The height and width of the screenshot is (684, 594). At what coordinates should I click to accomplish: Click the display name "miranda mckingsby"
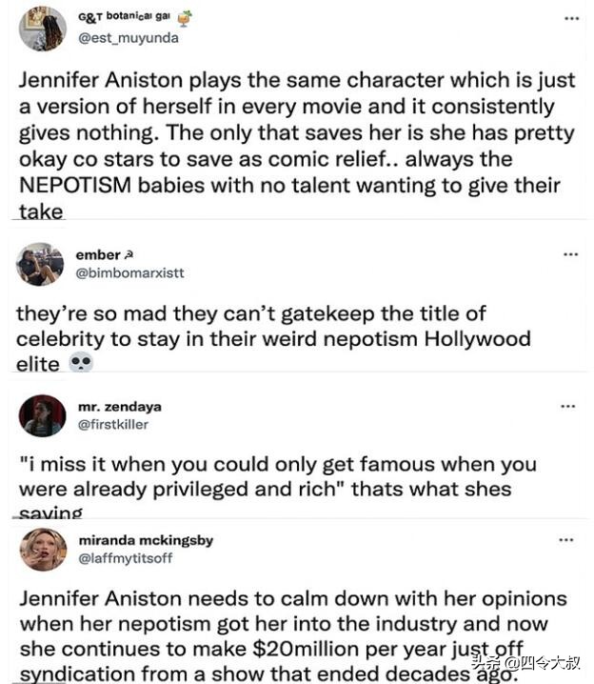(146, 540)
